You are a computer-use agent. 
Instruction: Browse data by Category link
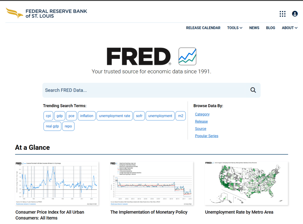(x=202, y=114)
